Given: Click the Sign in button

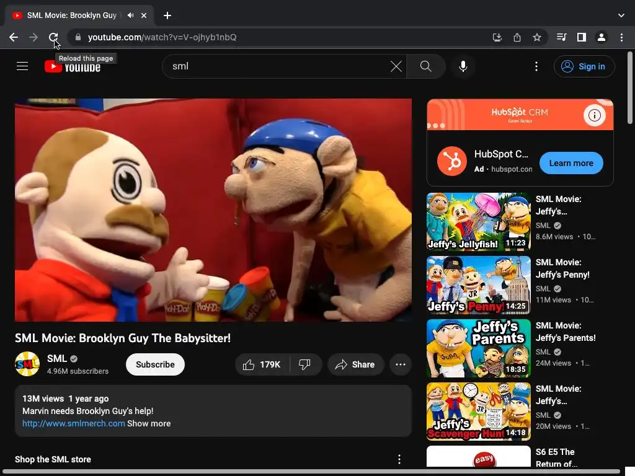Looking at the screenshot, I should click(584, 66).
